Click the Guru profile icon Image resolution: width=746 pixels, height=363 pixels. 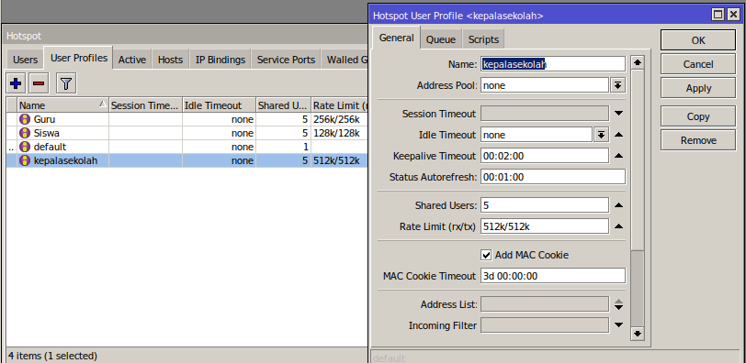tap(24, 119)
